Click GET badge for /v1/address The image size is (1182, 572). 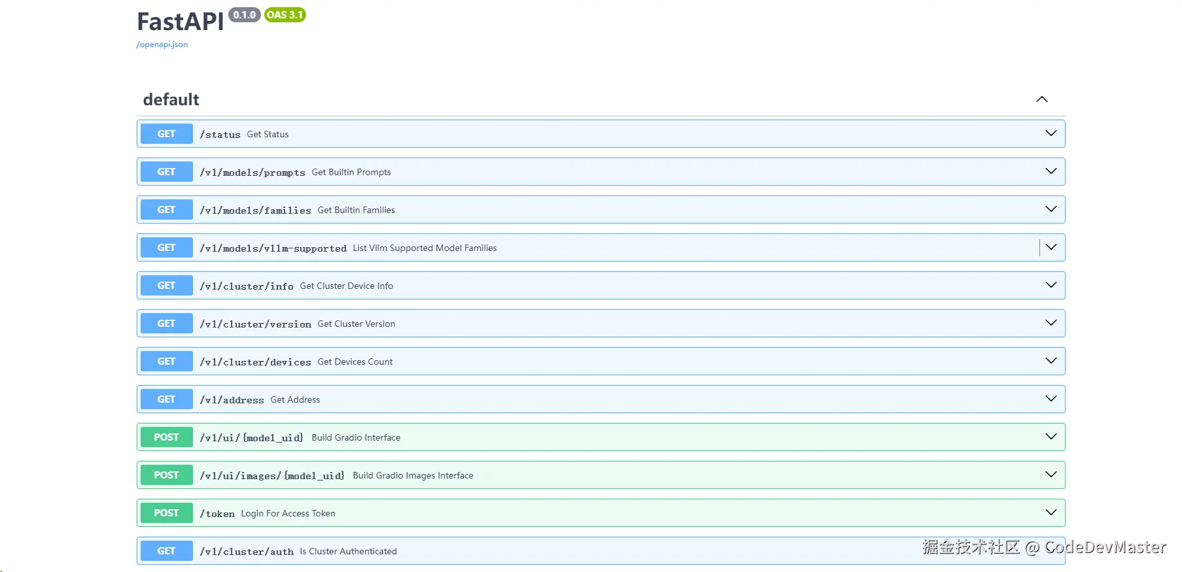(x=167, y=399)
